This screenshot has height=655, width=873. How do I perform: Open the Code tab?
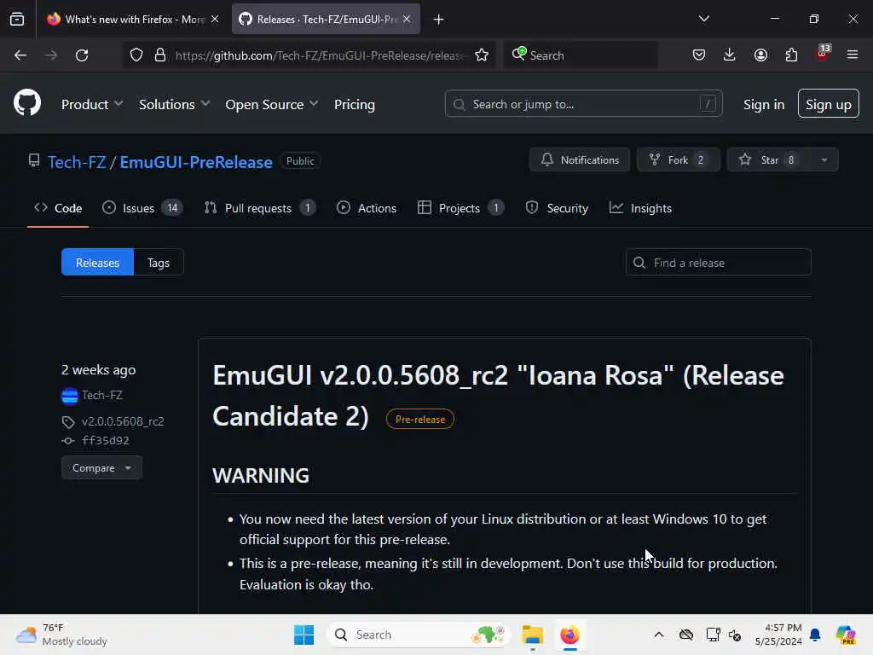tap(58, 208)
